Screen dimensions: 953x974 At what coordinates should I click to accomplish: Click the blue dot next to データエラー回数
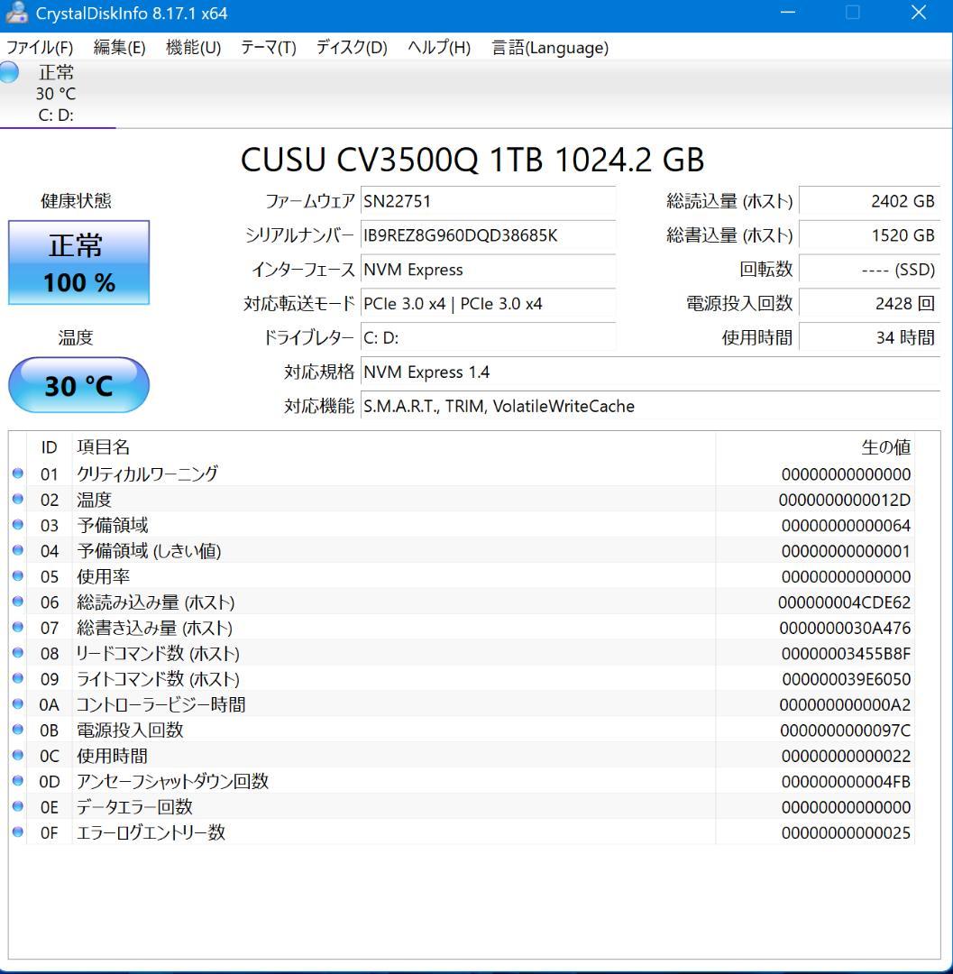pos(16,807)
